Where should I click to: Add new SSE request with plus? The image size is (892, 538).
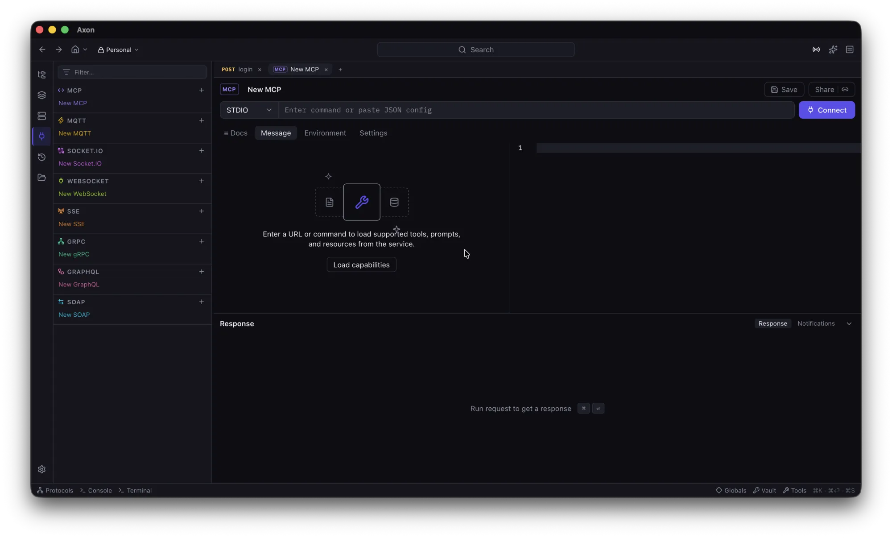tap(201, 211)
